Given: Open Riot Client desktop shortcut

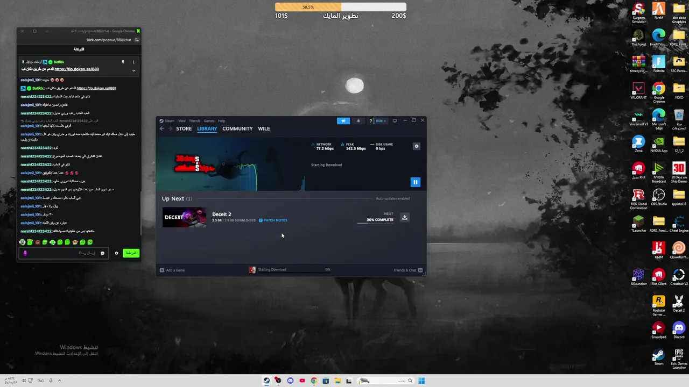Looking at the screenshot, I should pos(659,277).
